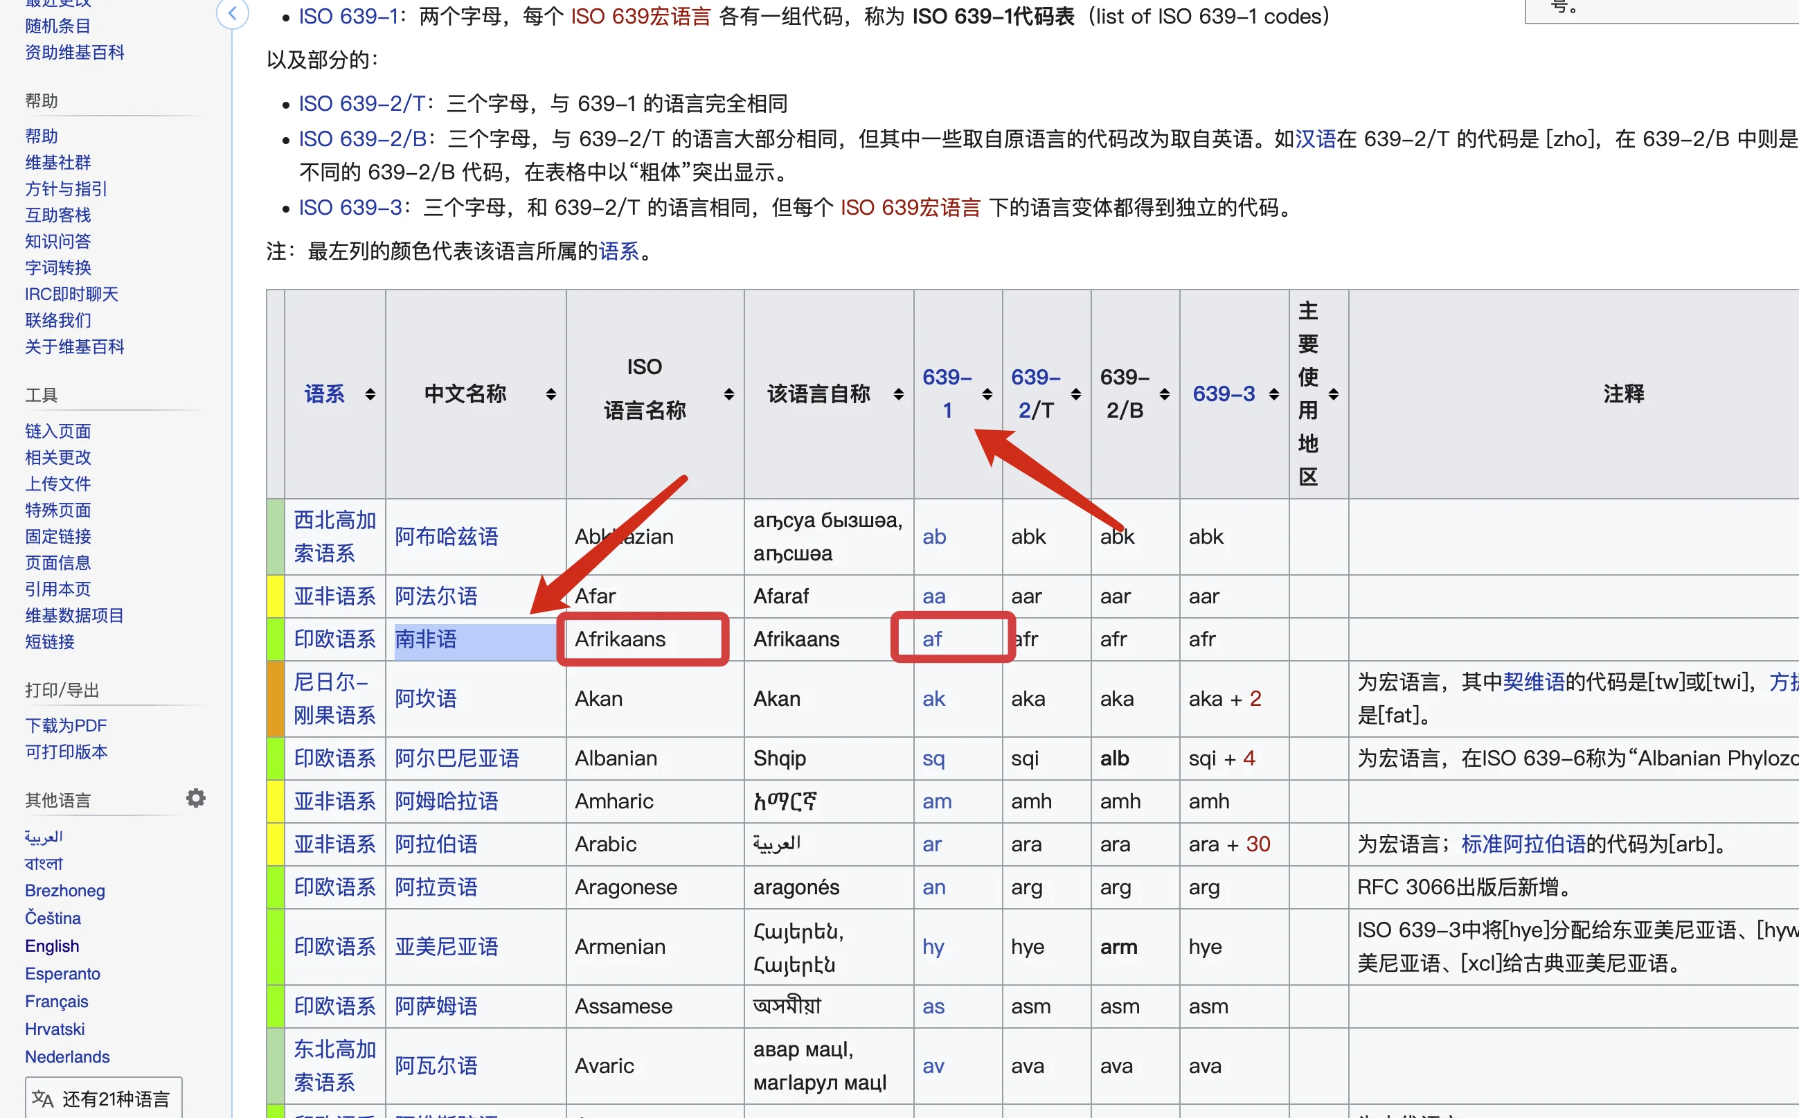Viewport: 1799px width, 1118px height.
Task: Open 特殊页面 in the tools sidebar
Action: [x=57, y=511]
